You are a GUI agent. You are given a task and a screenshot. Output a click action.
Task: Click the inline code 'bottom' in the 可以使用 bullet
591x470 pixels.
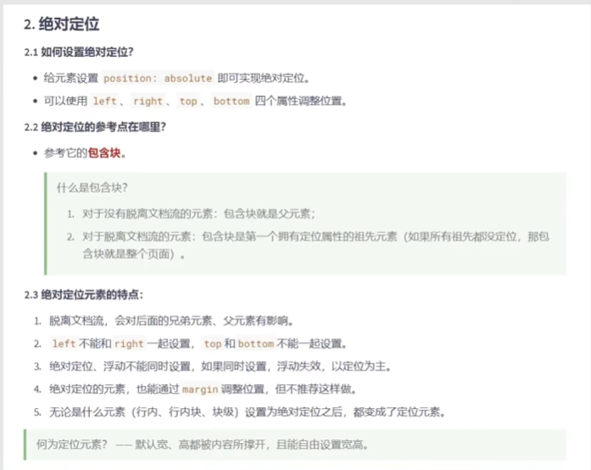[x=231, y=101]
